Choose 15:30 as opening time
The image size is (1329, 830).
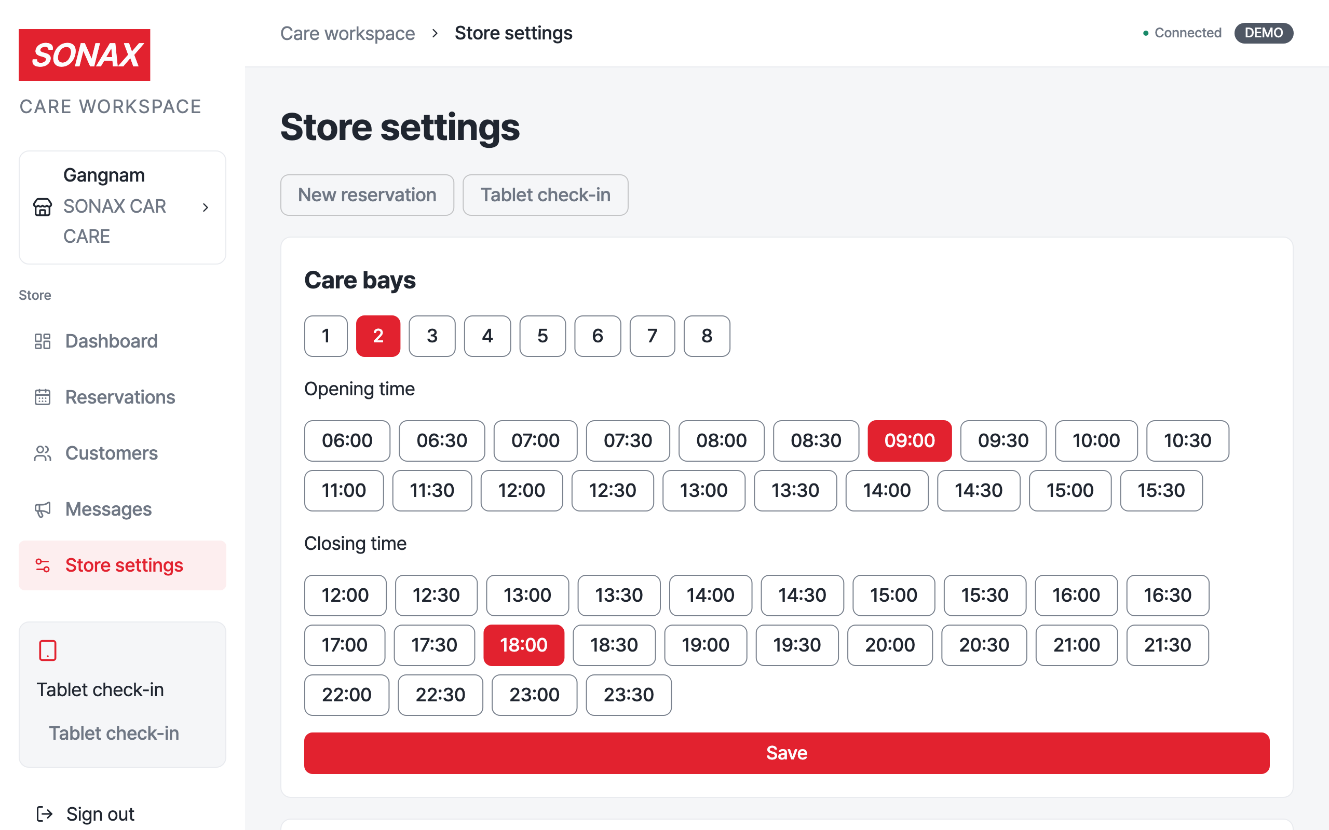pyautogui.click(x=1161, y=490)
